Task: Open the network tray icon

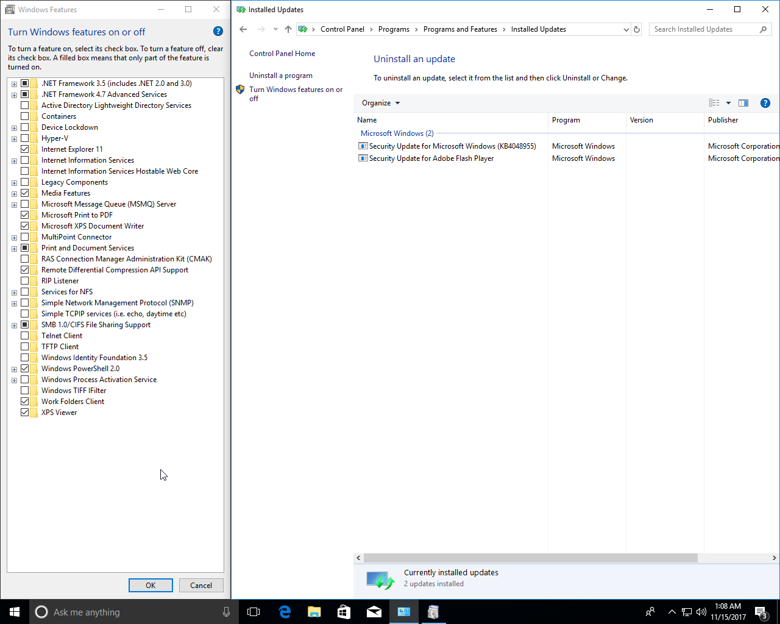Action: click(687, 612)
